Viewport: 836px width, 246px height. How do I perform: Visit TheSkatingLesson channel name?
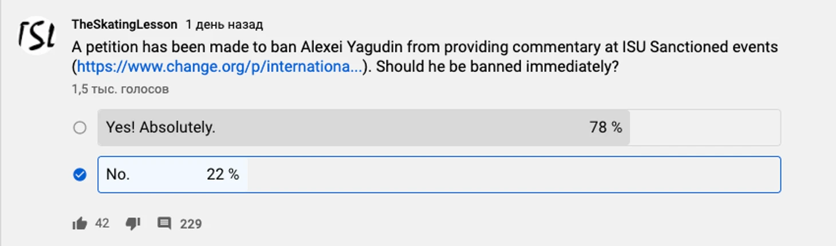124,25
